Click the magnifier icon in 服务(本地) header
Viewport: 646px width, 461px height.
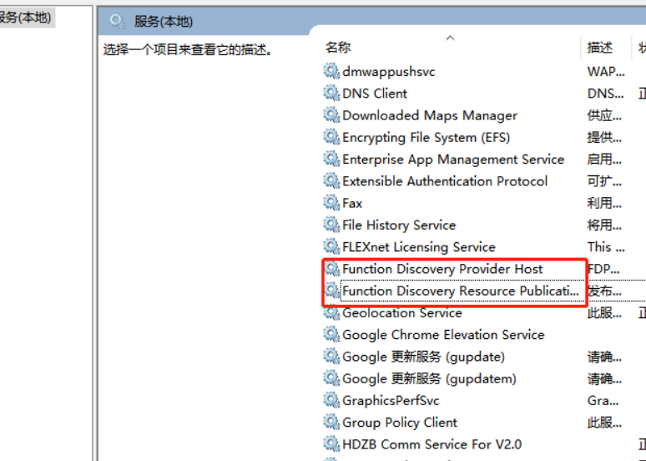pyautogui.click(x=117, y=22)
